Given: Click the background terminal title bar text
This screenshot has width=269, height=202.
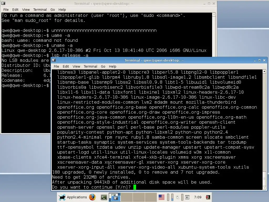Looking at the screenshot, I should (x=104, y=3).
